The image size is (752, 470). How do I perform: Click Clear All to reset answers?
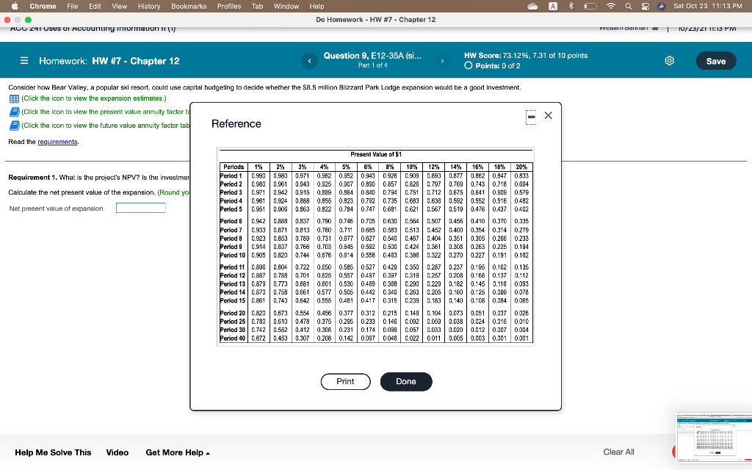point(618,452)
